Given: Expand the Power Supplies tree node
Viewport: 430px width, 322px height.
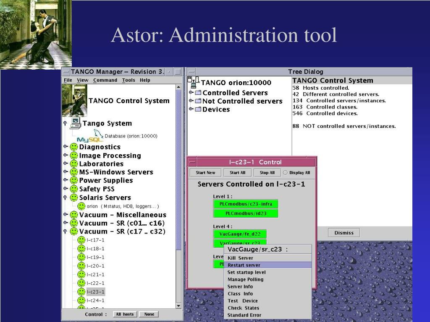Looking at the screenshot, I should pos(65,180).
